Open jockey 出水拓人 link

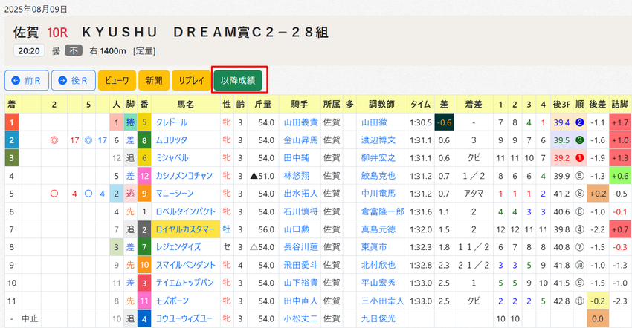300,194
